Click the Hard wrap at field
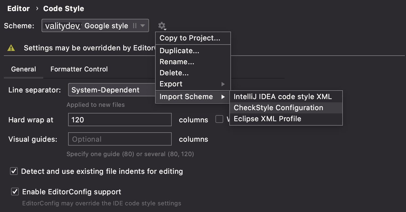This screenshot has width=406, height=212. (120, 120)
